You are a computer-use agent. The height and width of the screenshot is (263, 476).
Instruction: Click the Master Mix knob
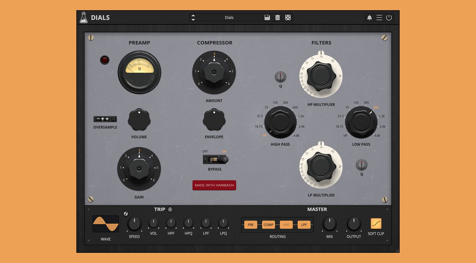point(329,224)
